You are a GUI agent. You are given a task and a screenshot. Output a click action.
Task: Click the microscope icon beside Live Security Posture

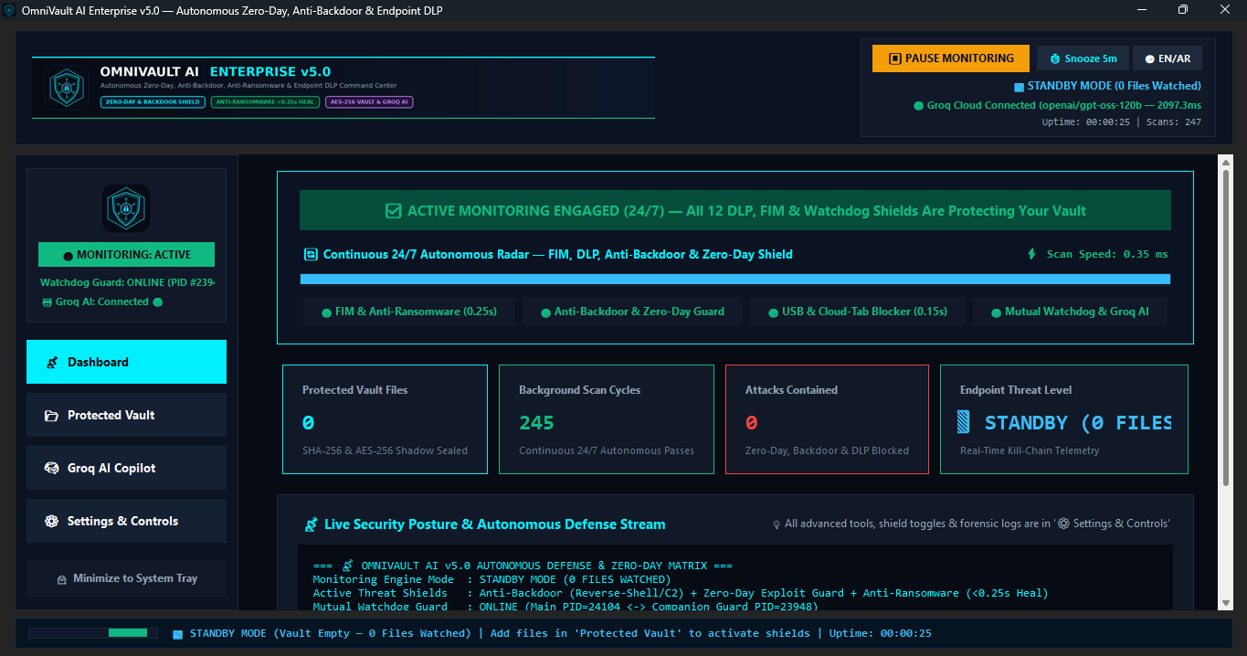coord(311,525)
